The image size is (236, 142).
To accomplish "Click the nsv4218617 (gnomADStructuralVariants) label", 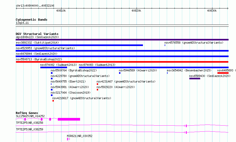I will pos(82,98).
